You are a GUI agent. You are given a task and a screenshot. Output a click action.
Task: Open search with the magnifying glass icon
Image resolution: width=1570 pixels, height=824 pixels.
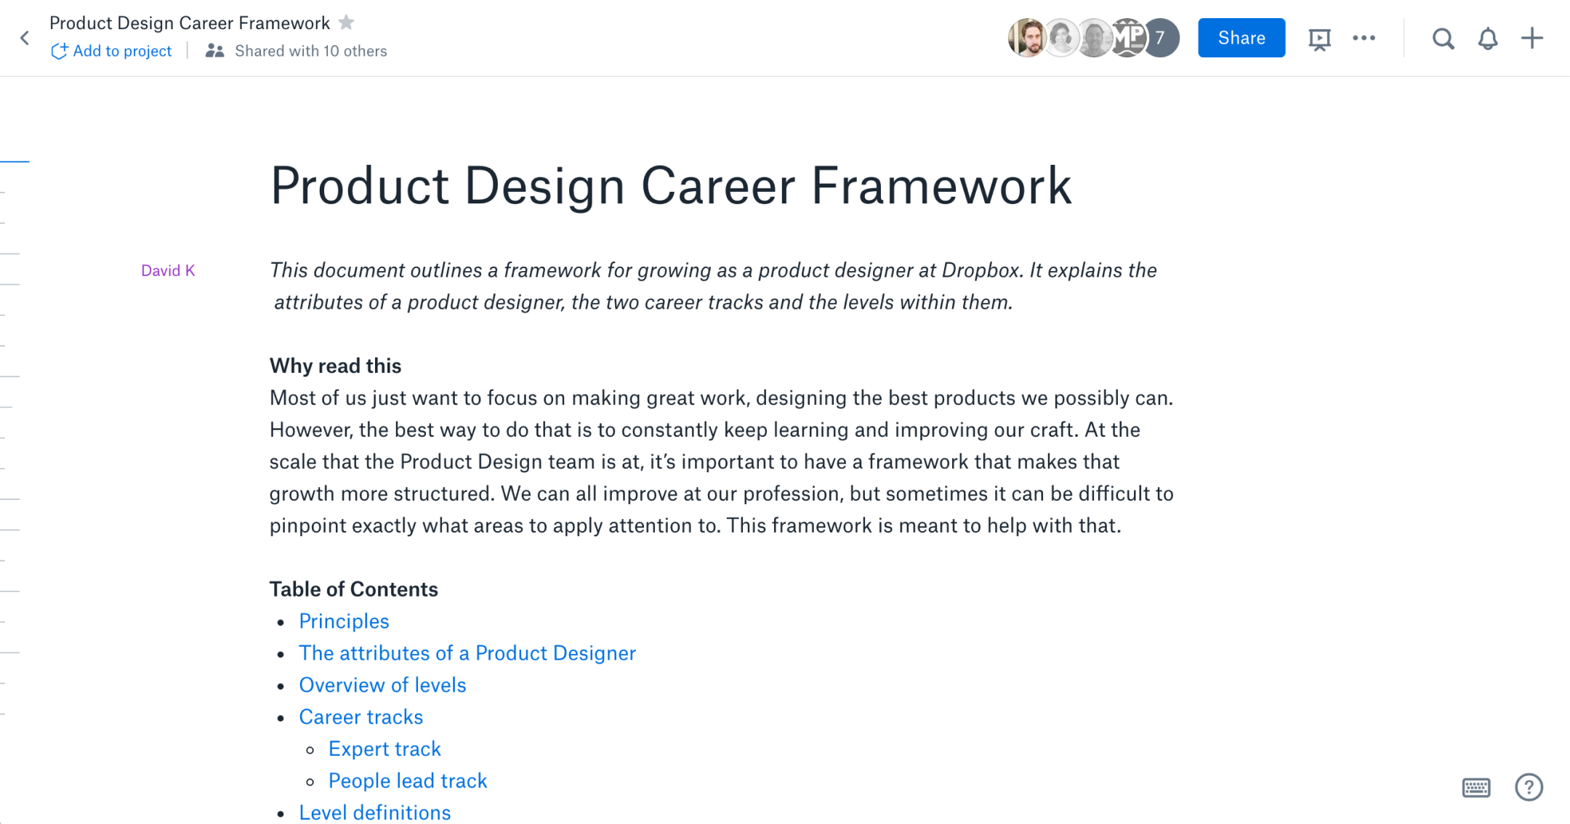1443,39
